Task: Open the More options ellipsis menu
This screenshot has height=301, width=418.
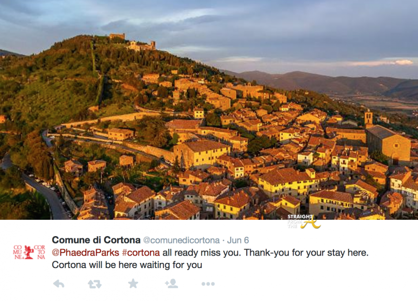Action: (208, 284)
